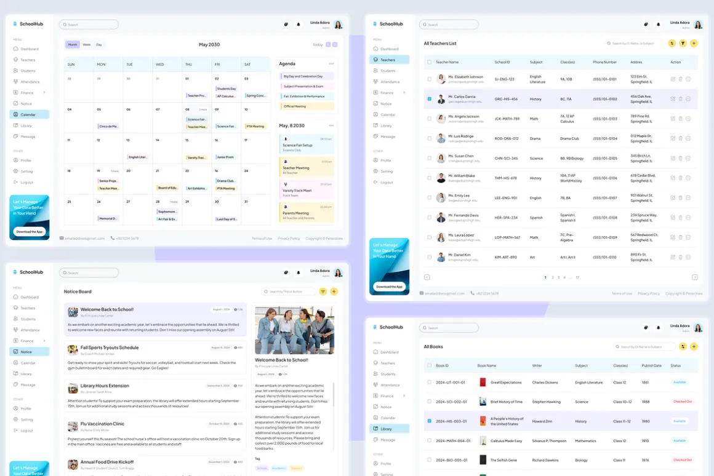Open notification bell in the Notice Board window

(299, 272)
